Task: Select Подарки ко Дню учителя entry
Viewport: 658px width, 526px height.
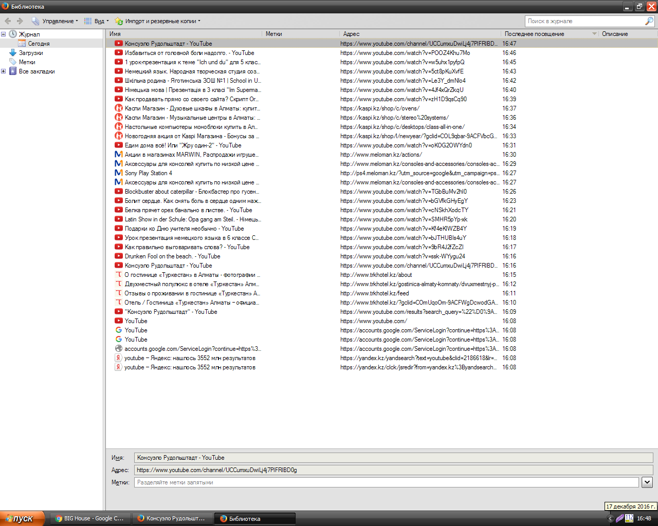Action: click(381, 229)
